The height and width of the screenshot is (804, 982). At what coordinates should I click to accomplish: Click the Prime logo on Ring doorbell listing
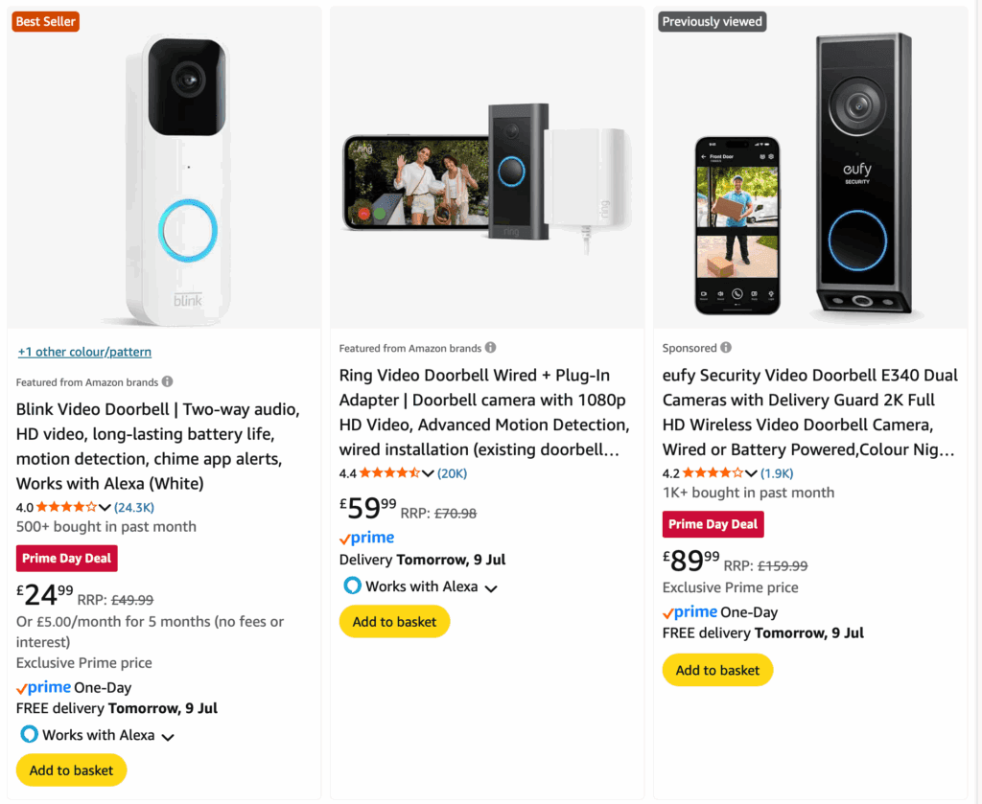pyautogui.click(x=367, y=538)
